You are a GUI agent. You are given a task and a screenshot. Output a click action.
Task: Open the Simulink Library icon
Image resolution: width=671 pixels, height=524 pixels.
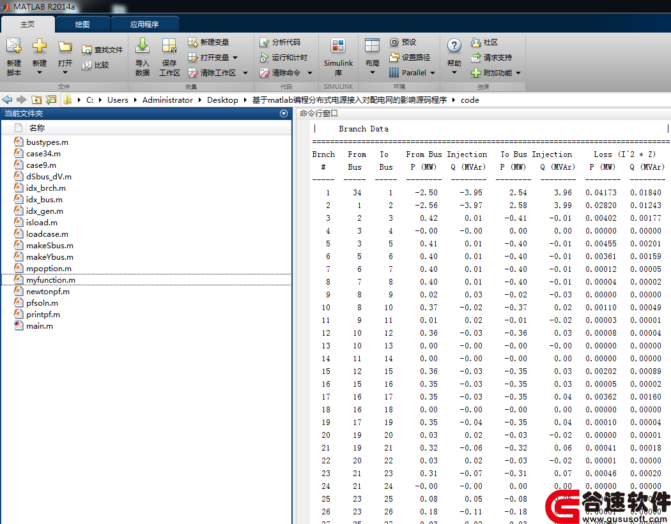click(338, 46)
